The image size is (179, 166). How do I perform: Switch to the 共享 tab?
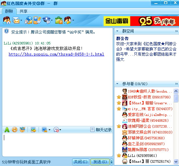[x=23, y=11]
